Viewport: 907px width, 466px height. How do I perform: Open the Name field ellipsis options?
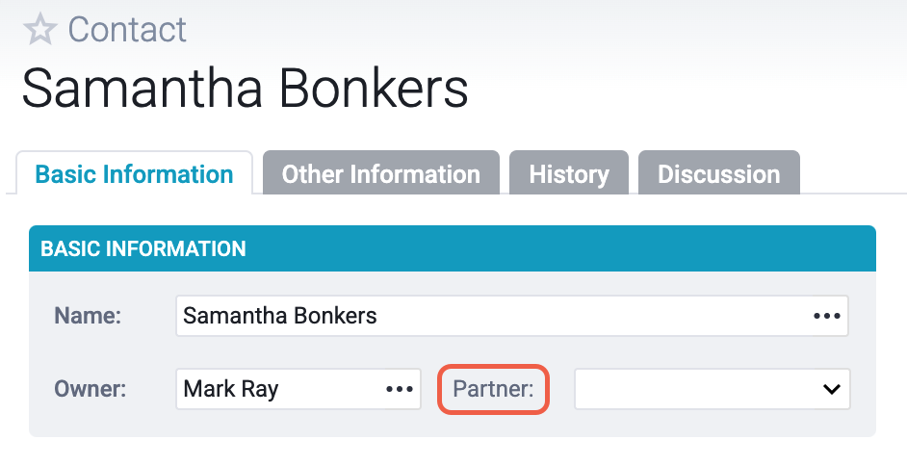point(826,316)
